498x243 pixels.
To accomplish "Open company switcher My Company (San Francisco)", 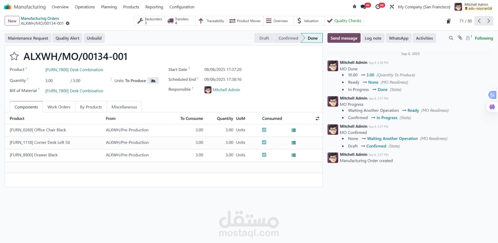I will click(424, 7).
